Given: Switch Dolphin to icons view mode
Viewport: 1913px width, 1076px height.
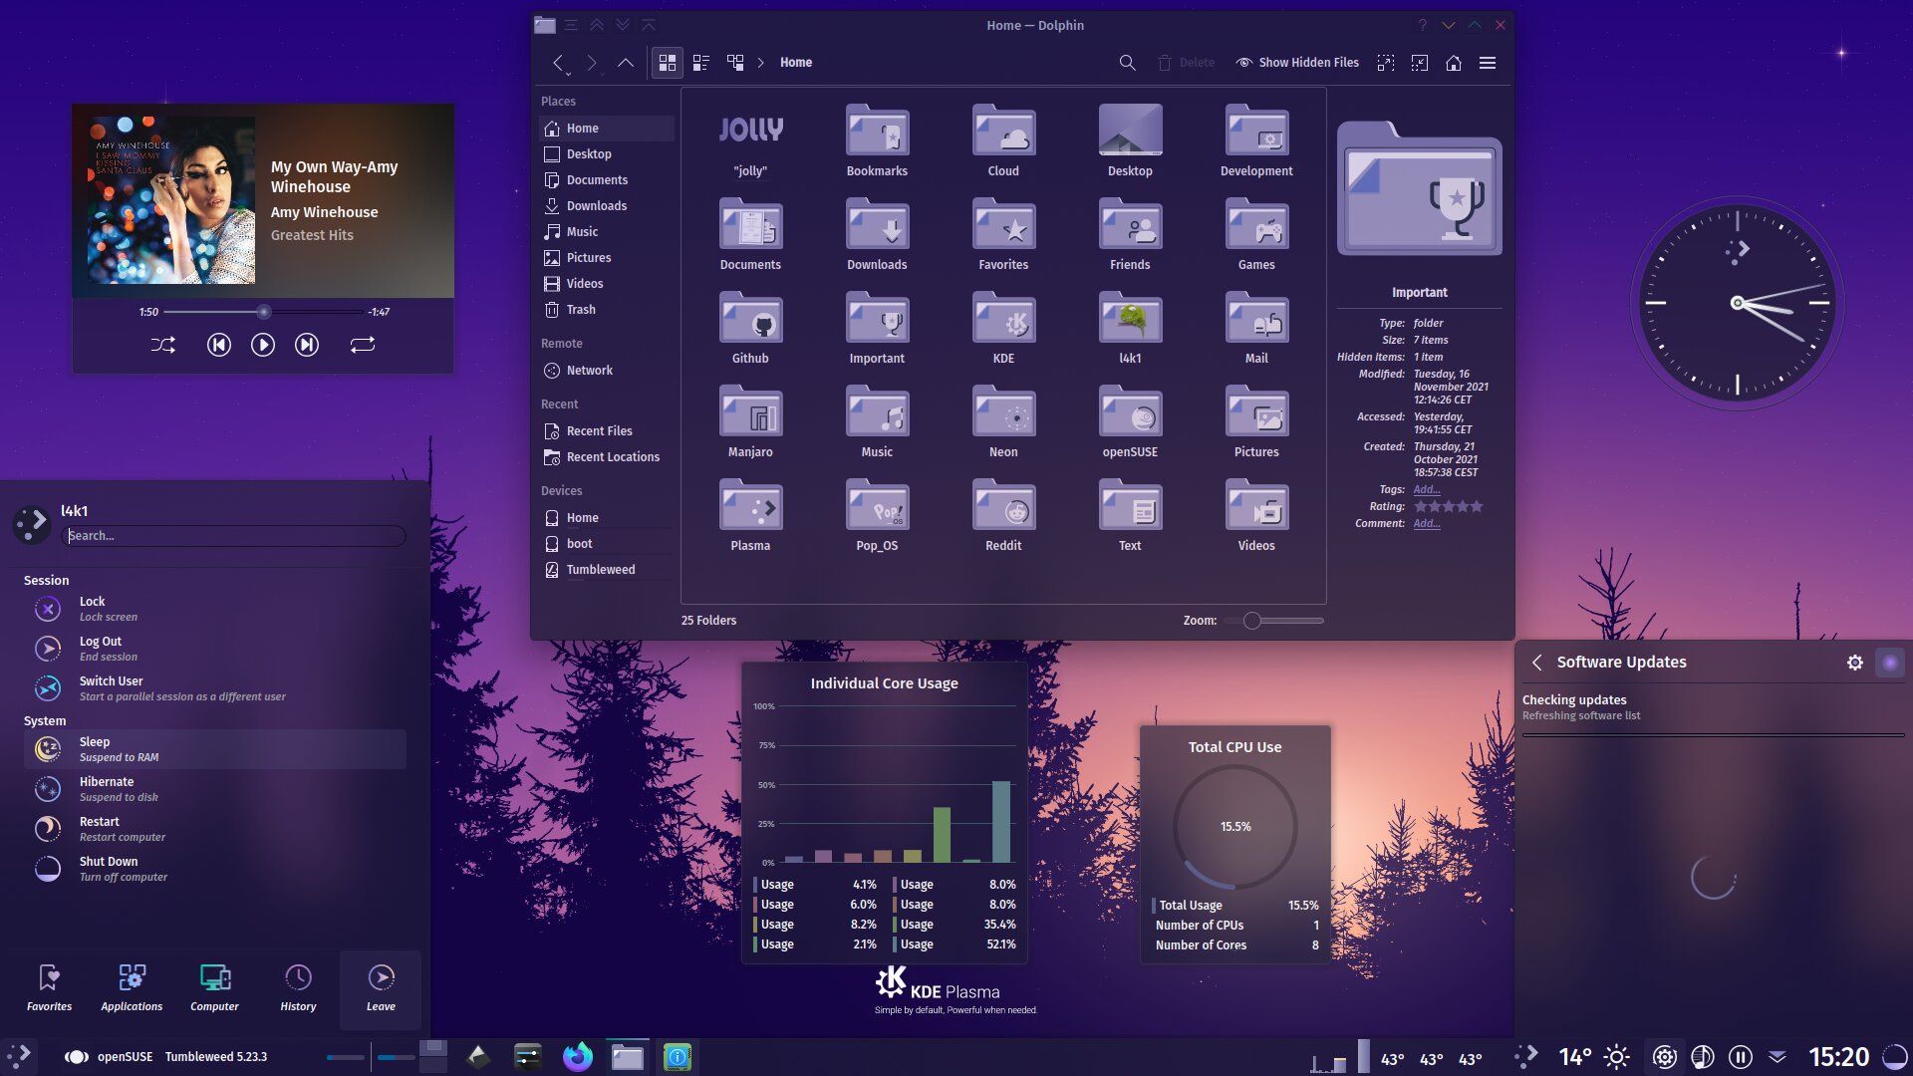Looking at the screenshot, I should coord(668,63).
